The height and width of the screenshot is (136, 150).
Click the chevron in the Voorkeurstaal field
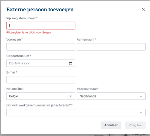pyautogui.click(x=141, y=96)
